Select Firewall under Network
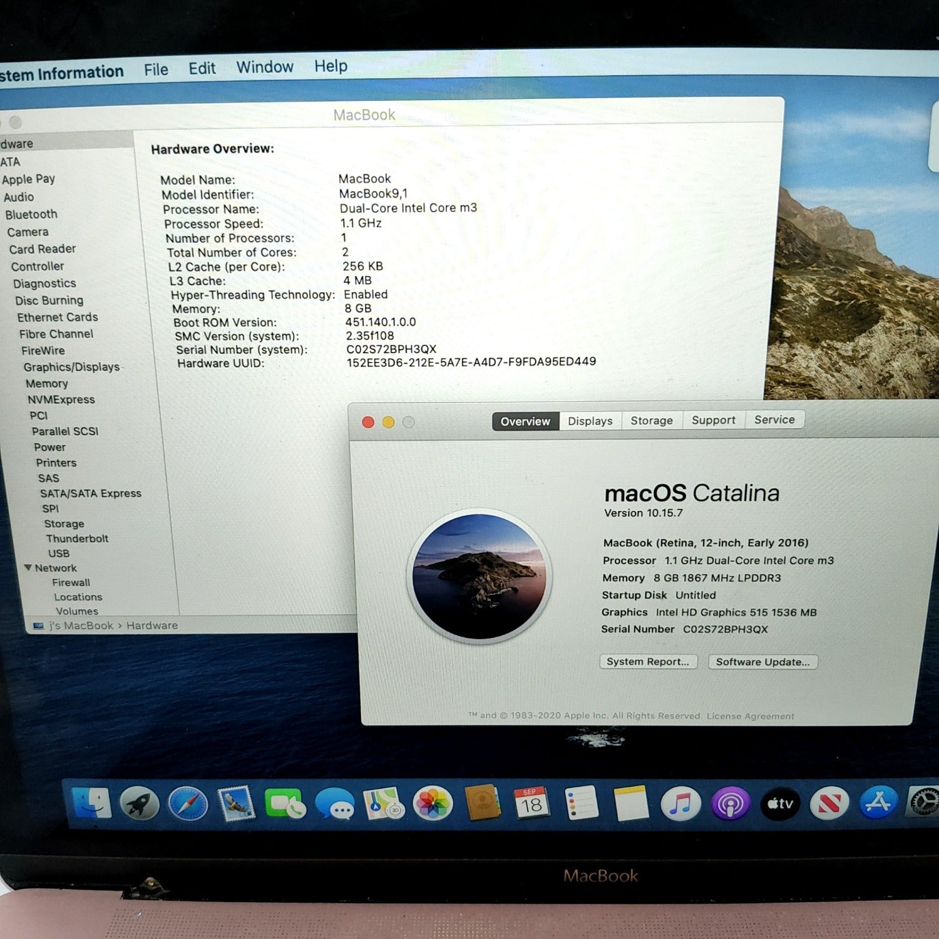Viewport: 939px width, 939px height. 71,582
